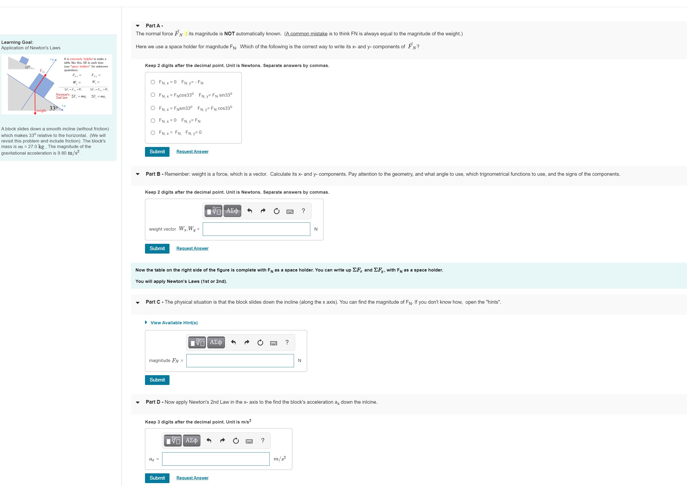Click redo arrow in Part B toolbar

point(263,211)
